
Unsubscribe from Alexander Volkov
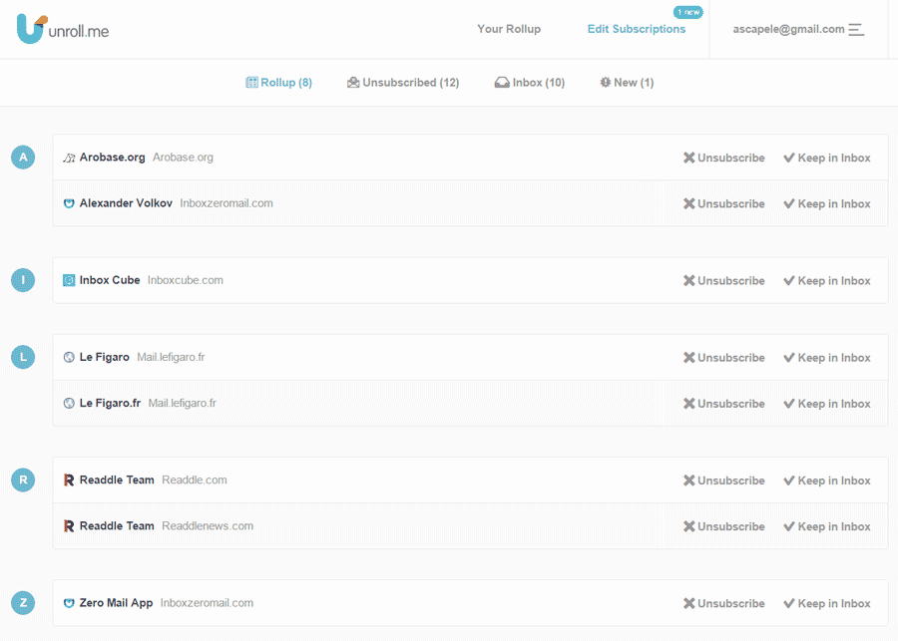point(724,203)
